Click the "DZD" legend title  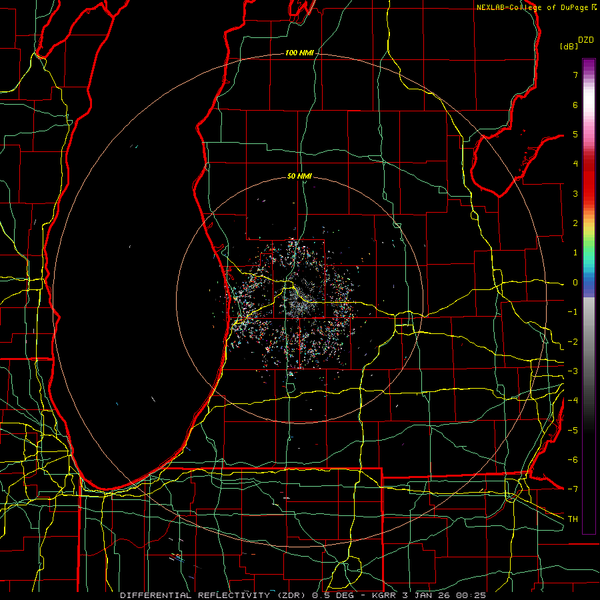(586, 40)
